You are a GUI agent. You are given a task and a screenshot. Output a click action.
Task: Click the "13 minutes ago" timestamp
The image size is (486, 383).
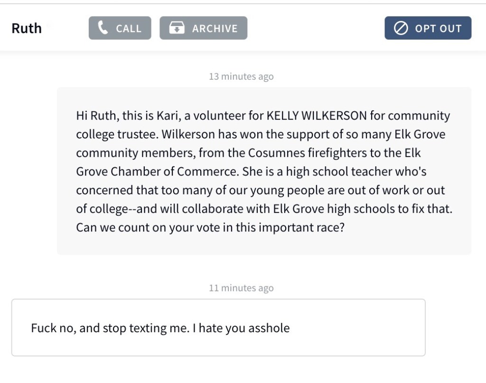(x=241, y=76)
